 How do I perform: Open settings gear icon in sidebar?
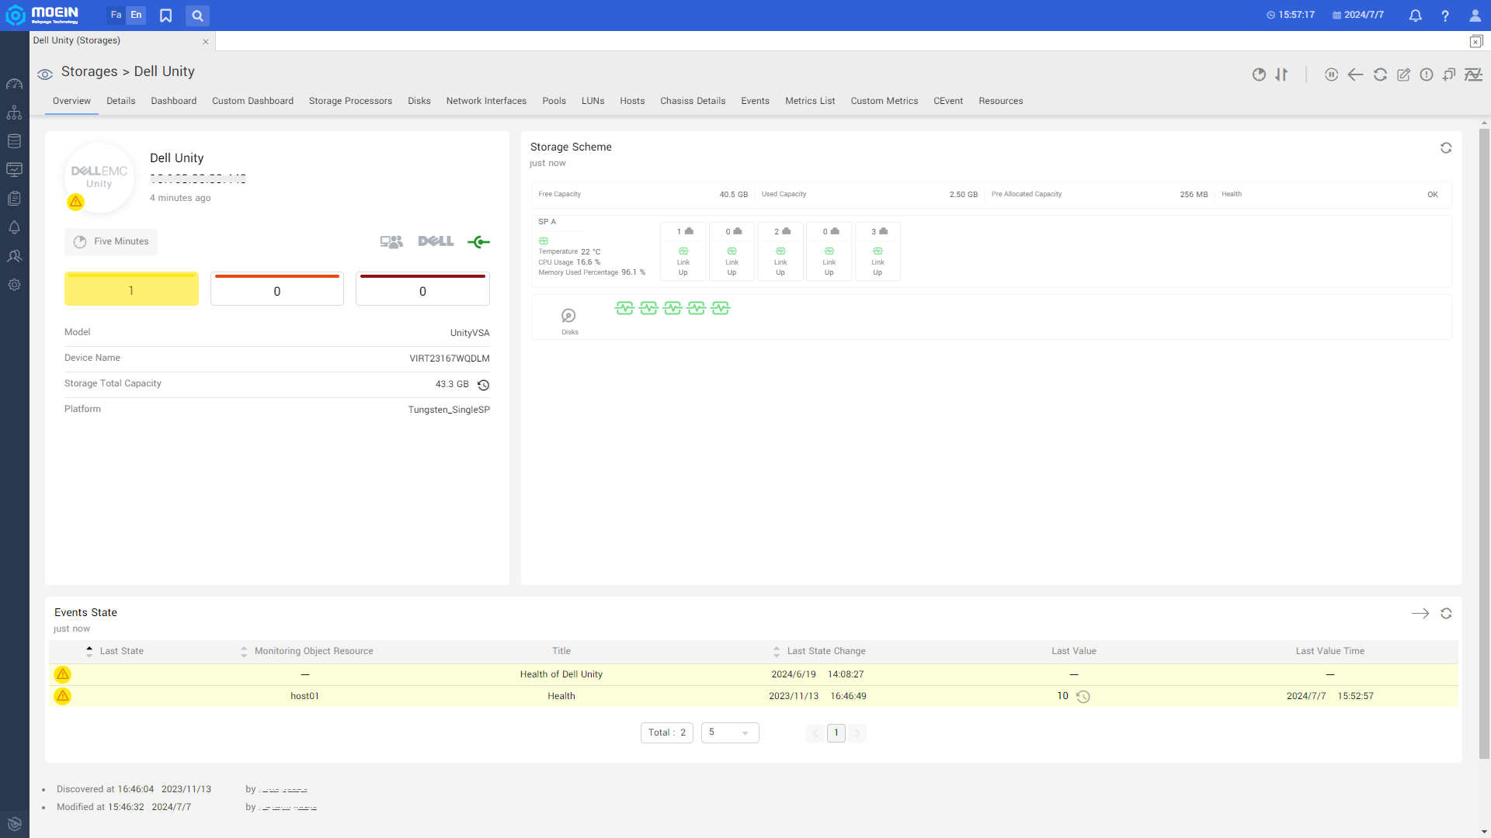(x=14, y=285)
